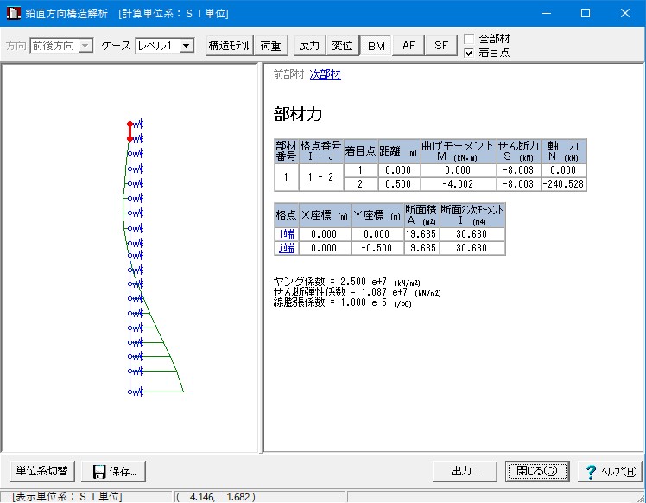Click the 格点番号 1 - 2 cell
This screenshot has width=646, height=503.
[x=320, y=177]
